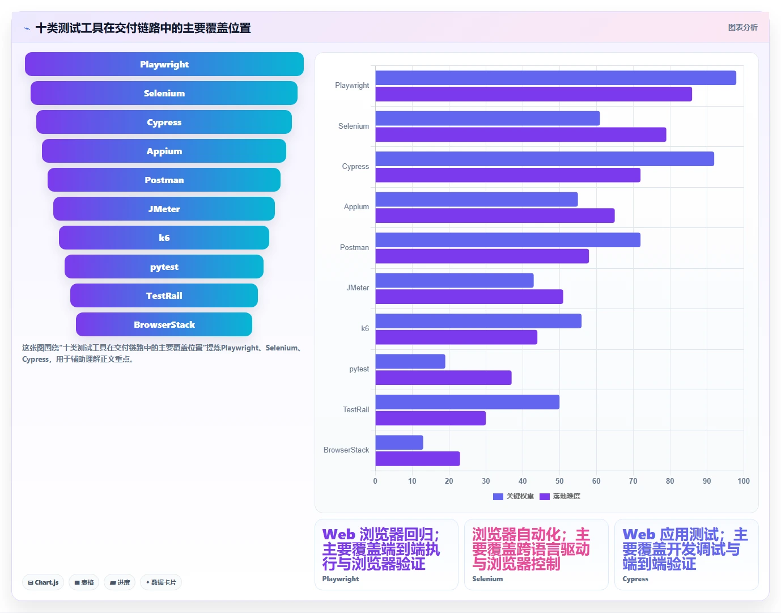Image resolution: width=781 pixels, height=613 pixels.
Task: Click the page title 十类测试工具在交付链路中的主要覆盖位置
Action: (143, 28)
